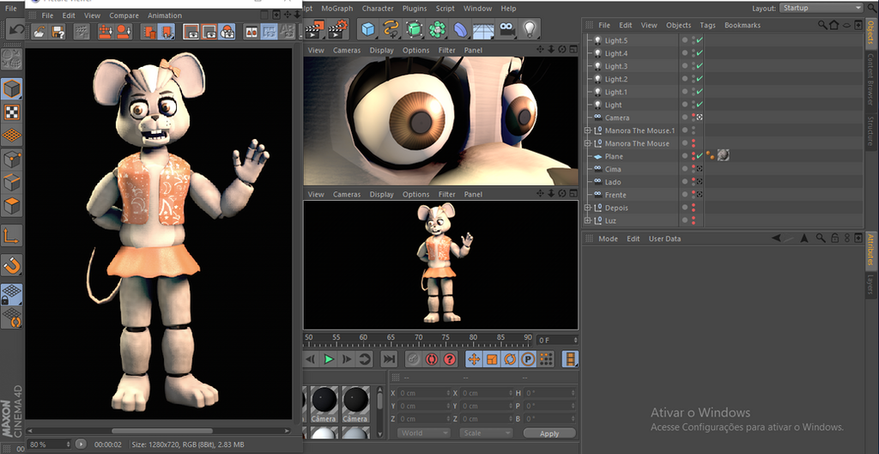
Task: Click Record Active Objects keyframe button
Action: point(412,360)
